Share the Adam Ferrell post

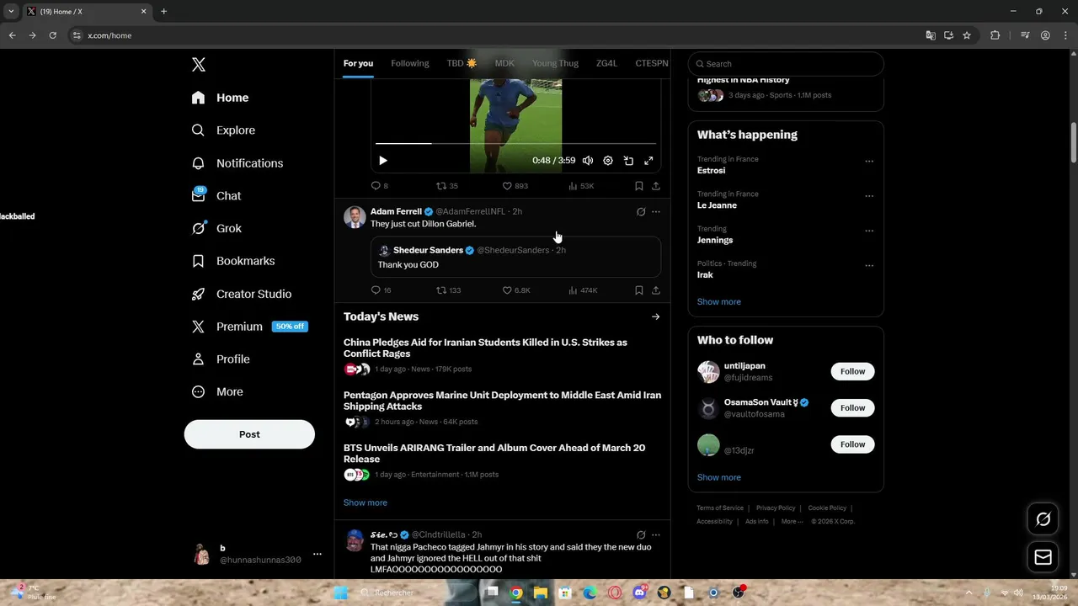(656, 290)
